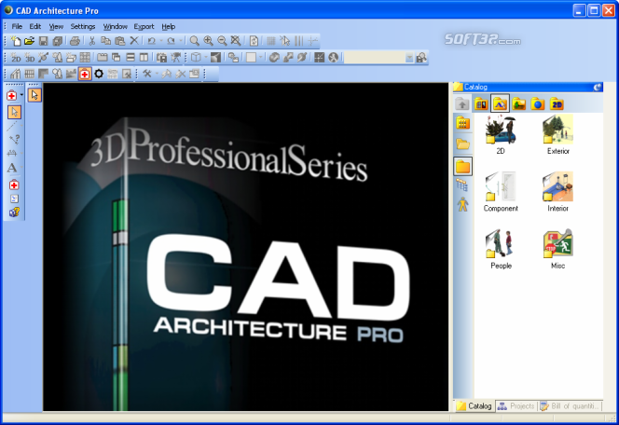Click the new 3D view icon
Screen dimensions: 619x425
pos(30,58)
